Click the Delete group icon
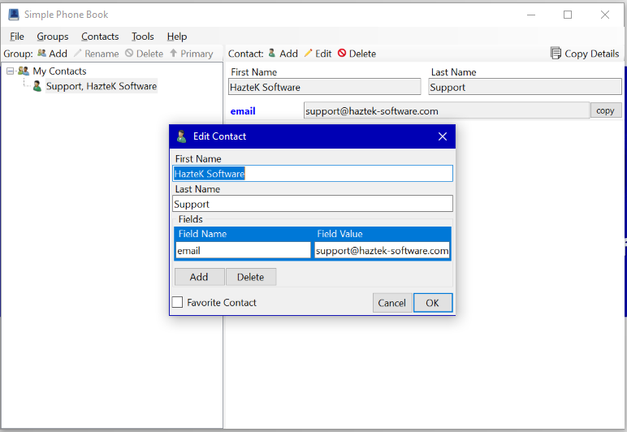The width and height of the screenshot is (627, 432). click(x=129, y=54)
